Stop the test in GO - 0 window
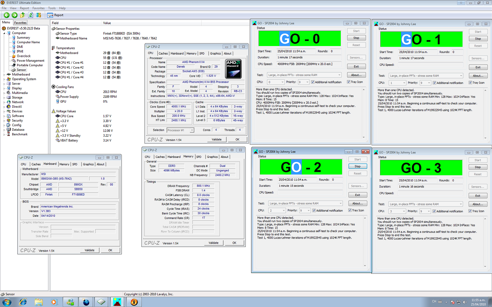The image size is (492, 307). pyautogui.click(x=356, y=38)
